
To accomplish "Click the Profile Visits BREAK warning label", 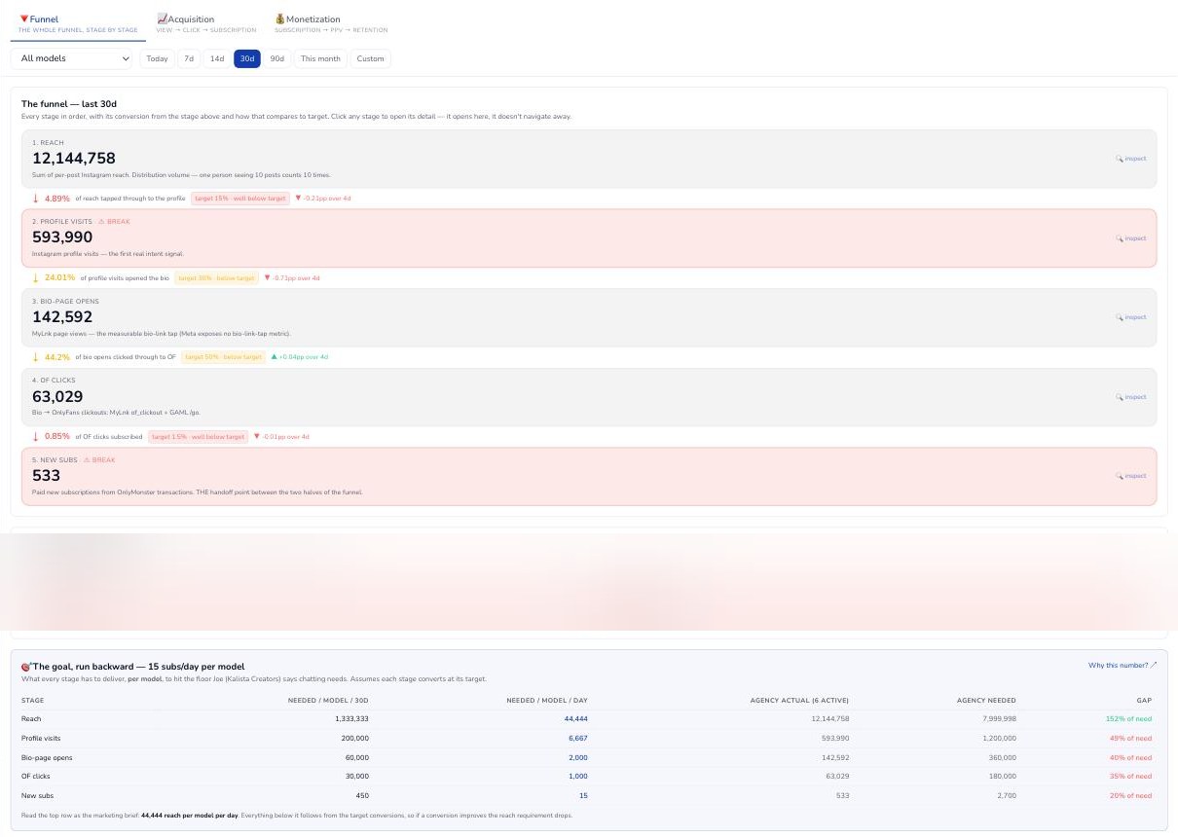I will (114, 222).
